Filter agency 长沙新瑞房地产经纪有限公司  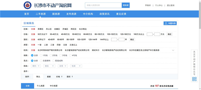click(x=114, y=50)
